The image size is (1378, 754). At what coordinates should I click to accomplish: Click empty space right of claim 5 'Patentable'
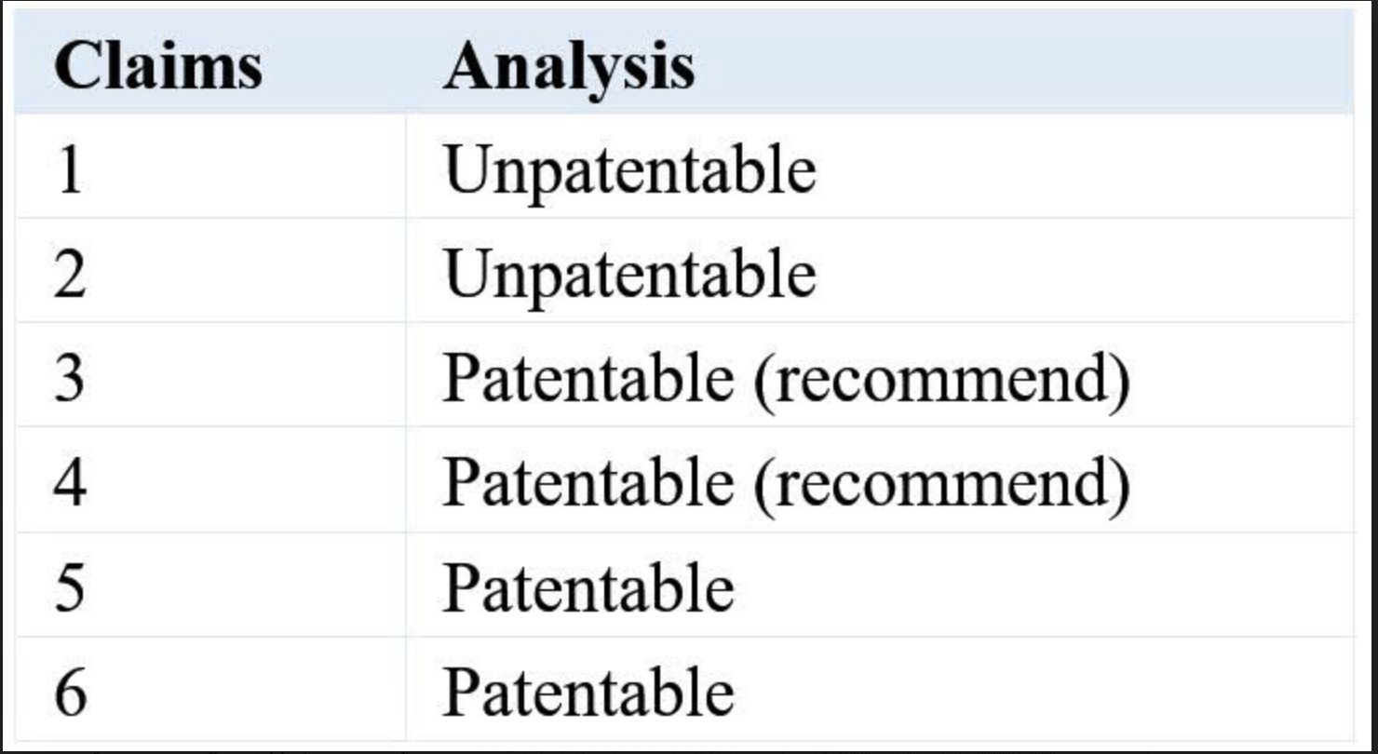coord(1043,588)
